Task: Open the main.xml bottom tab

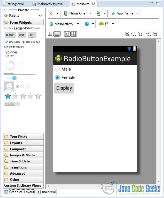Action: click(46, 192)
